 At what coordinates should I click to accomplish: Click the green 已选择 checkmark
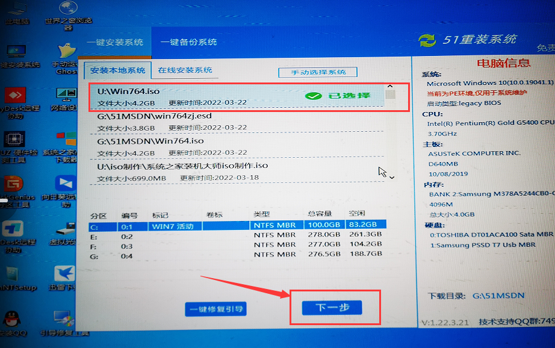312,96
